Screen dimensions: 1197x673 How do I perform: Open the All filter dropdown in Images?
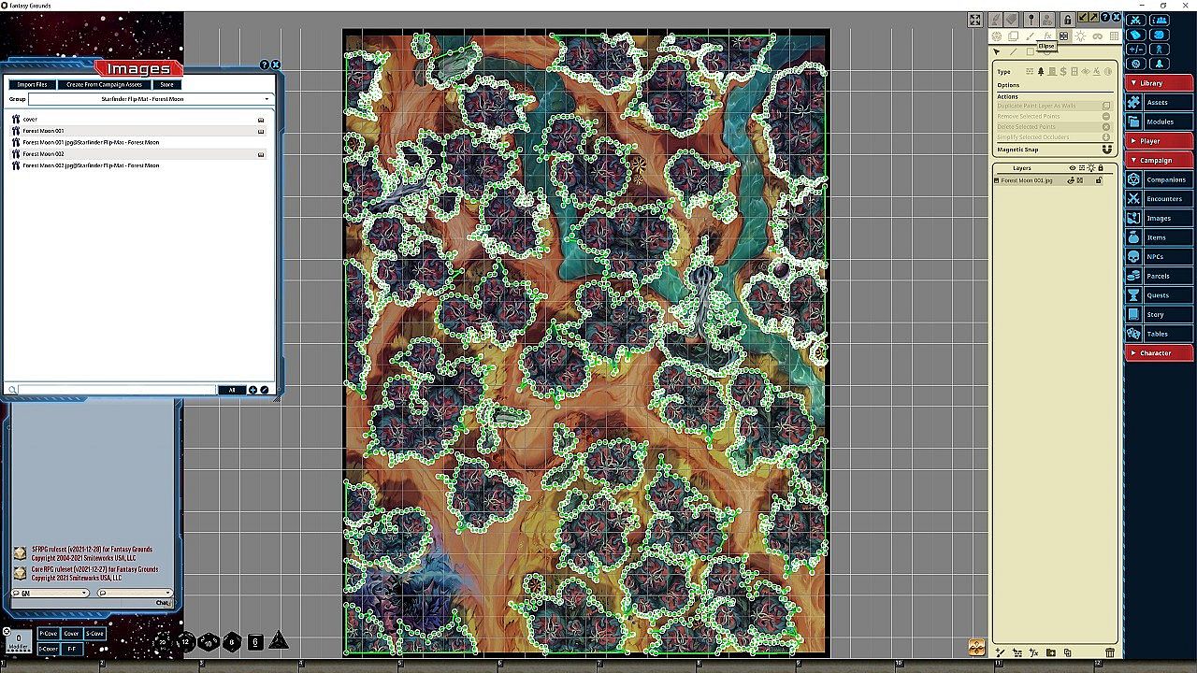click(232, 390)
